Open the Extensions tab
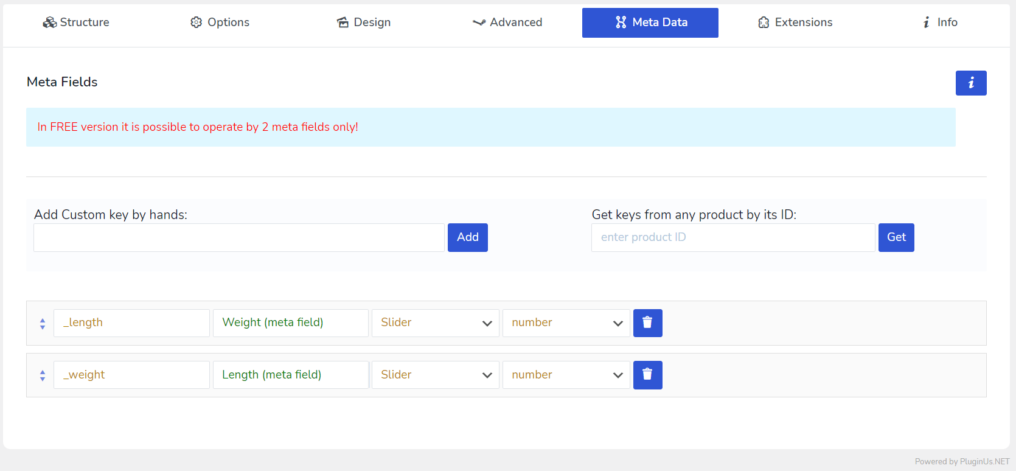This screenshot has width=1016, height=471. point(795,23)
